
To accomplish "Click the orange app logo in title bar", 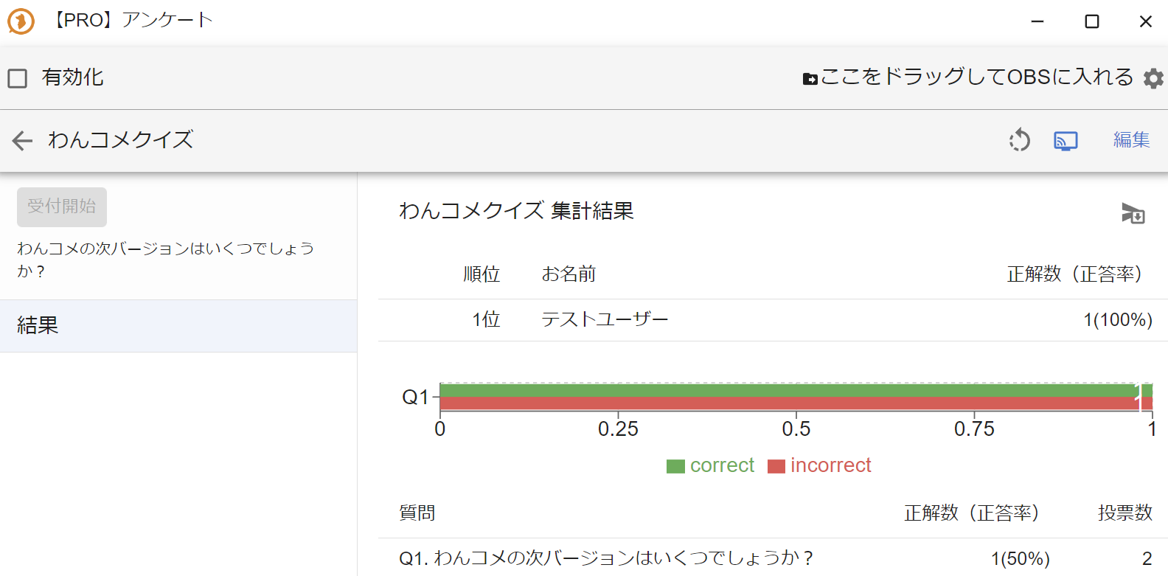I will pos(21,21).
